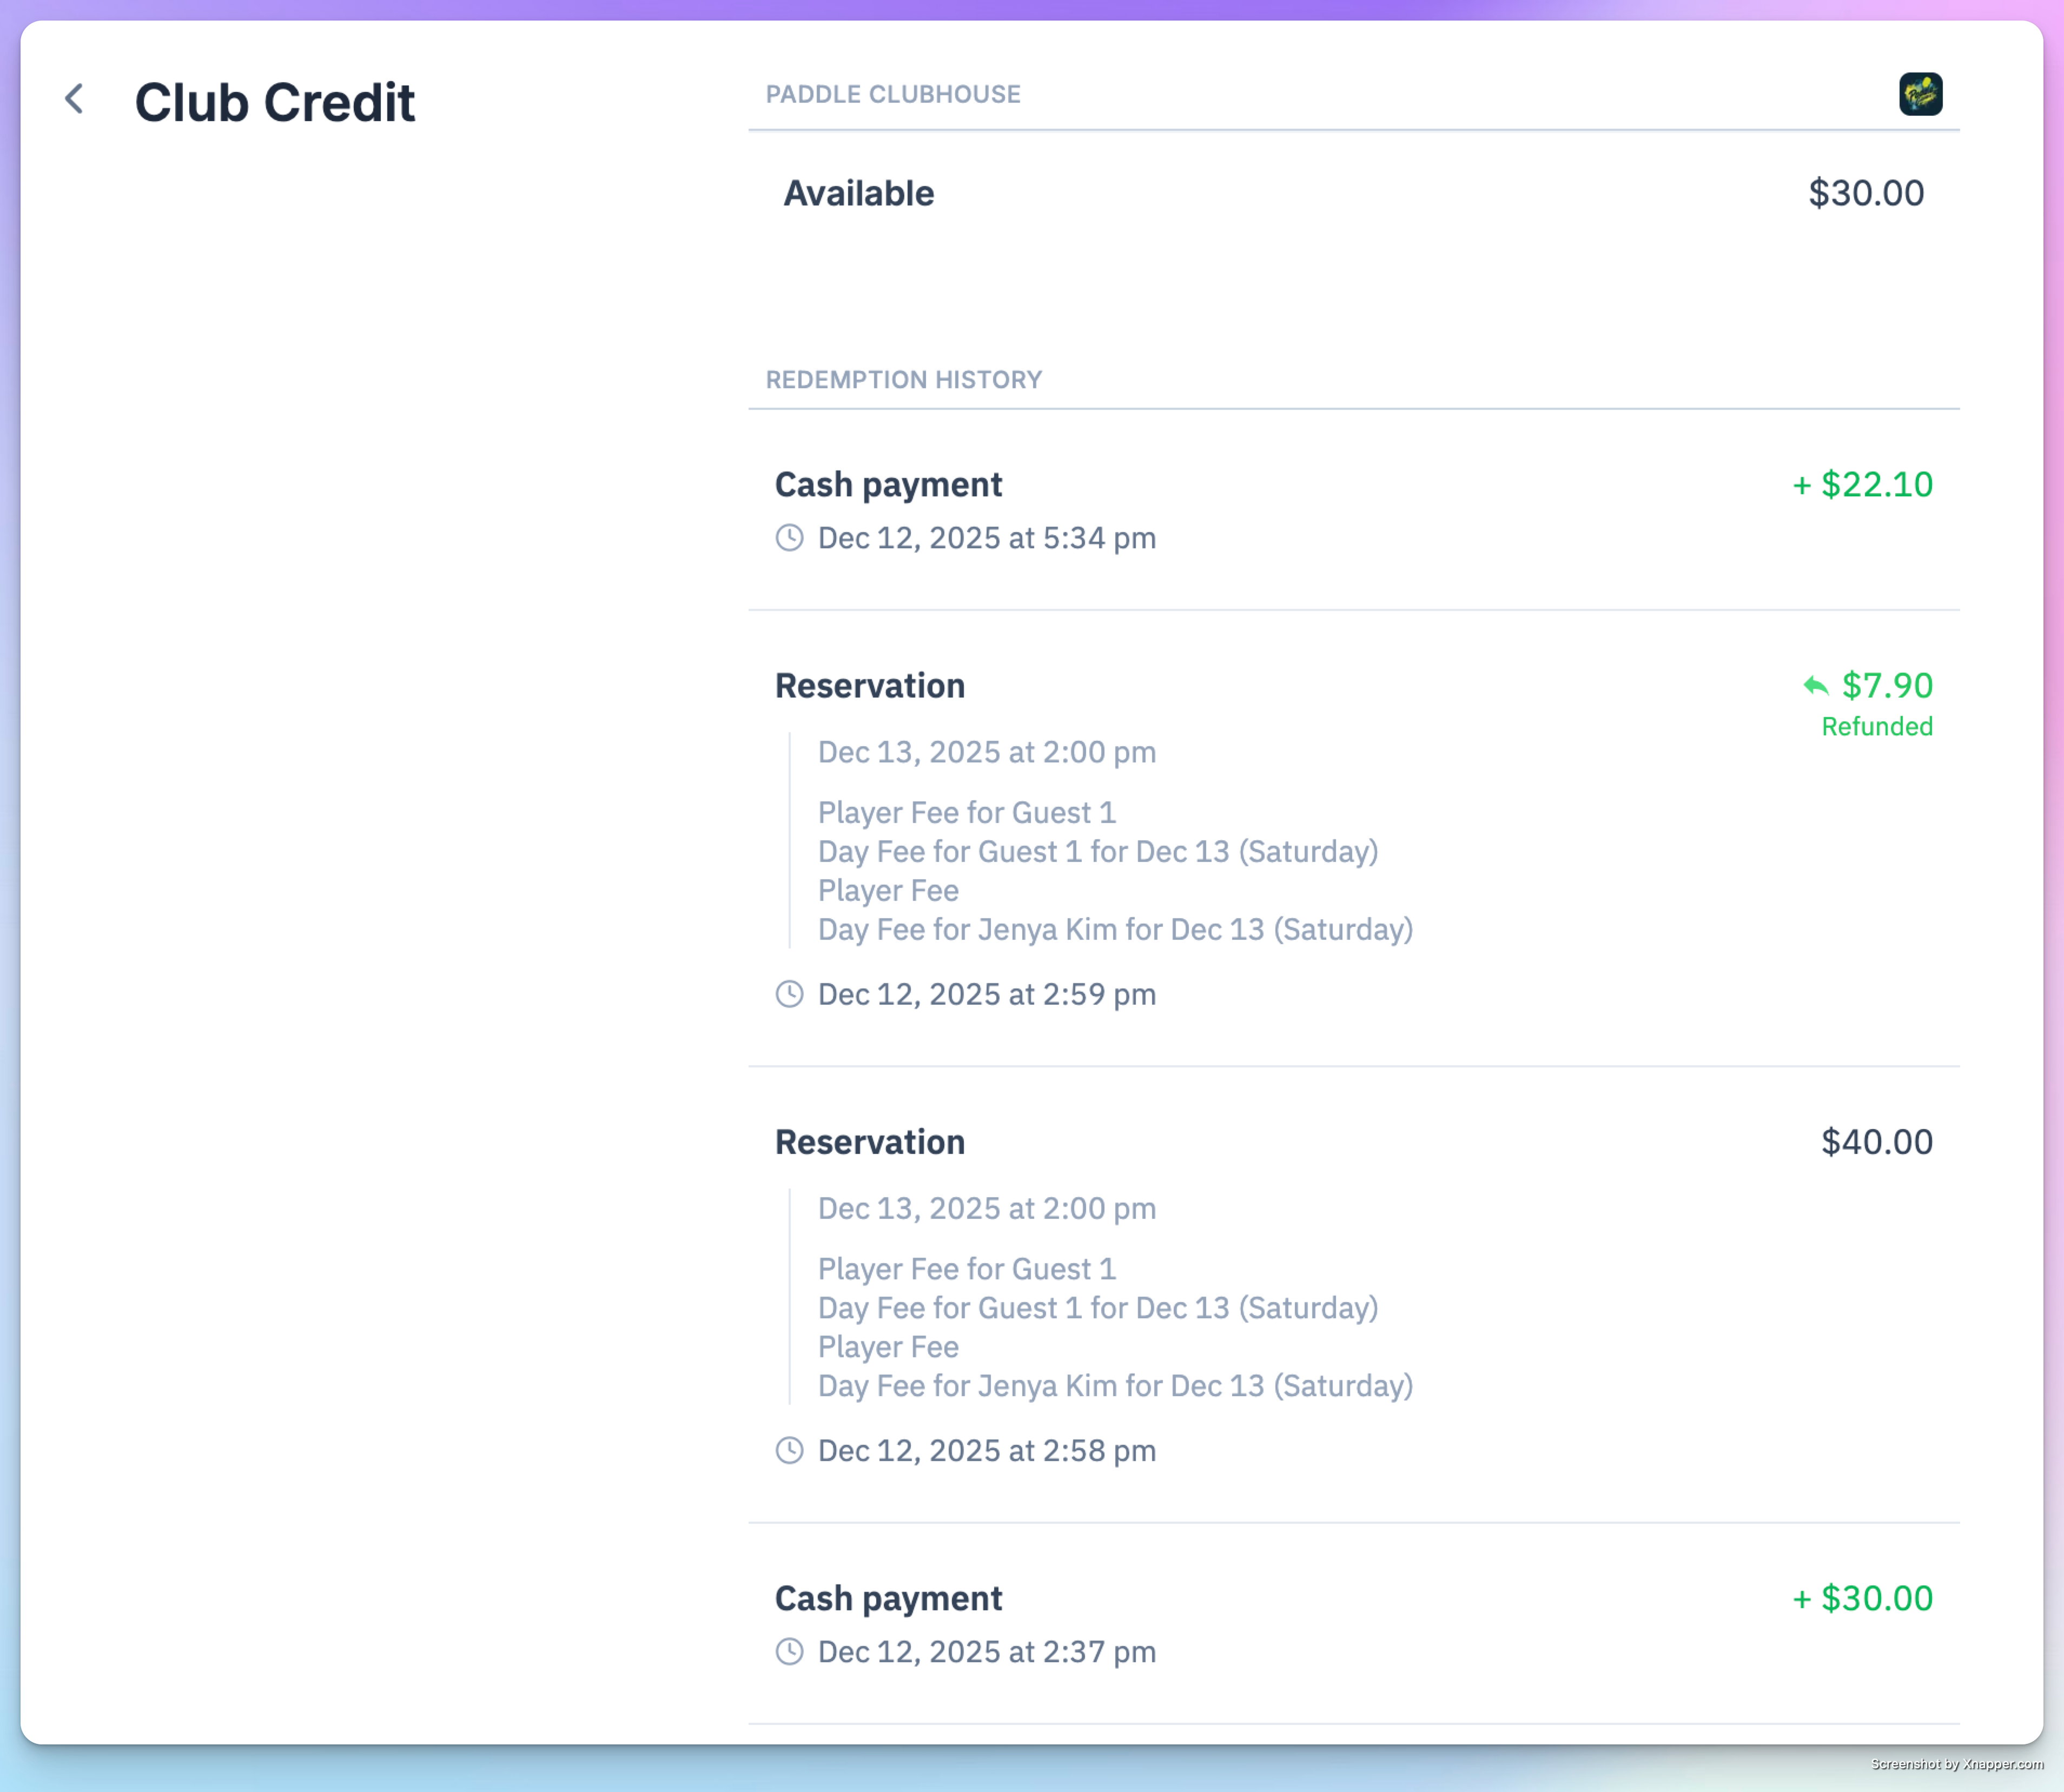Open the Paddle Clubhouse logo thumbnail

[1920, 94]
